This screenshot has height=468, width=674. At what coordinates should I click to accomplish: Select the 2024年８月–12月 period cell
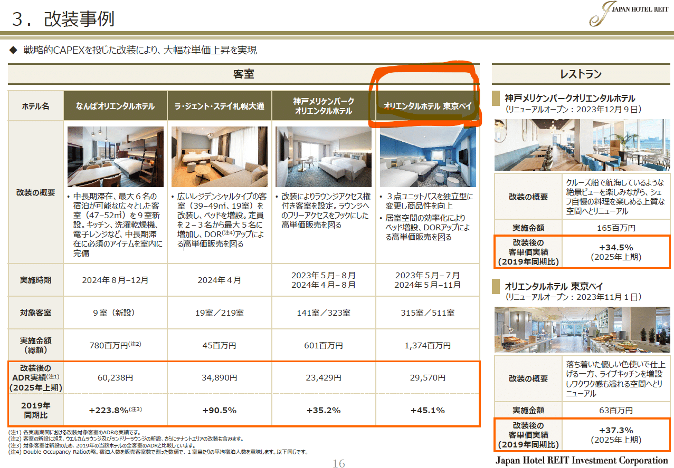[115, 280]
